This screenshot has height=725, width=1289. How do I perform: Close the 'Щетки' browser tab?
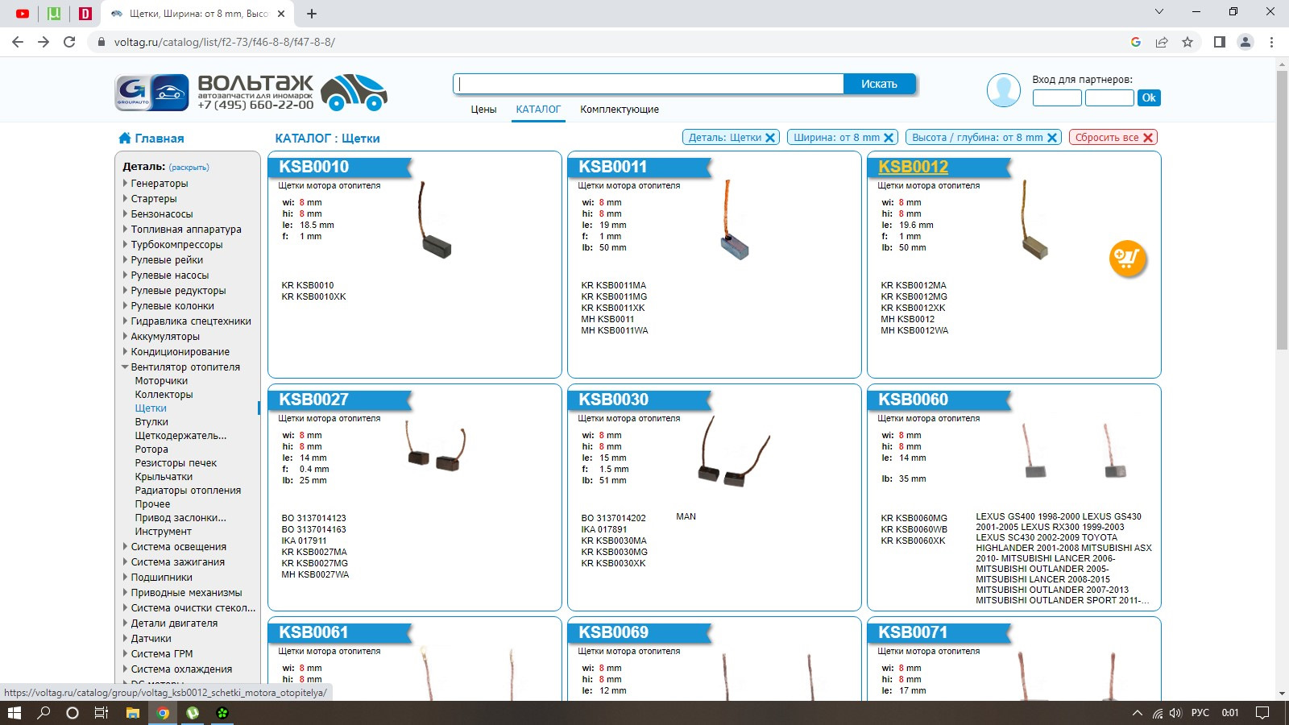281,14
